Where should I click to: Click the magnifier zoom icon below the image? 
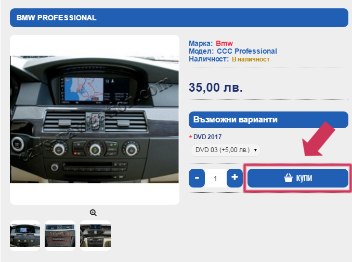pos(93,213)
